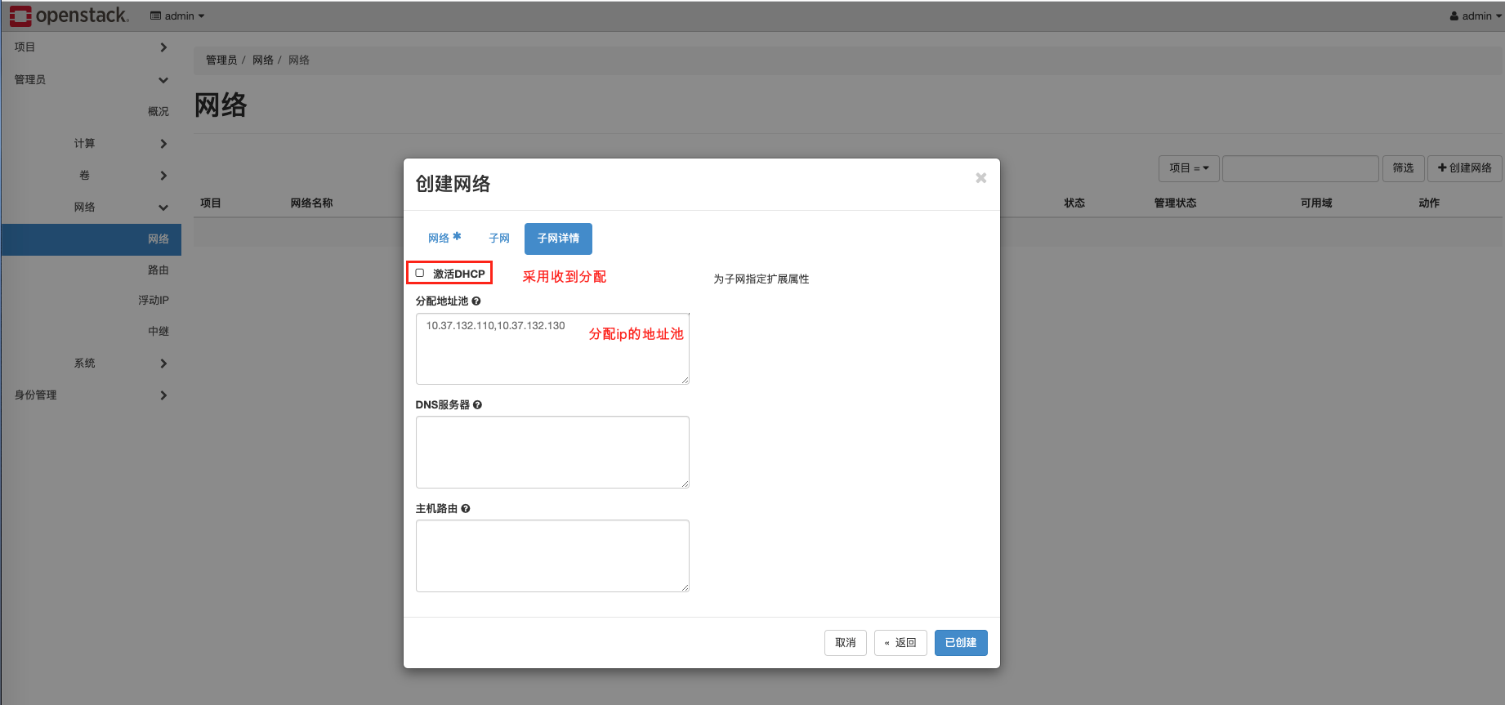Click the help icon beside DNS服务器
This screenshot has height=705, width=1505.
(478, 404)
